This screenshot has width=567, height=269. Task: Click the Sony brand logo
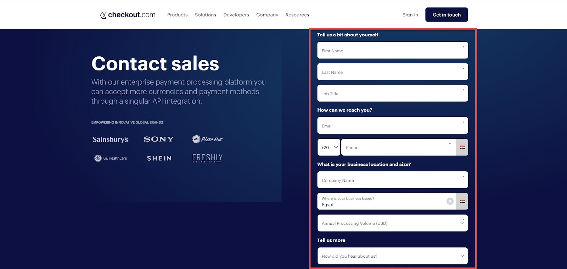coord(159,139)
